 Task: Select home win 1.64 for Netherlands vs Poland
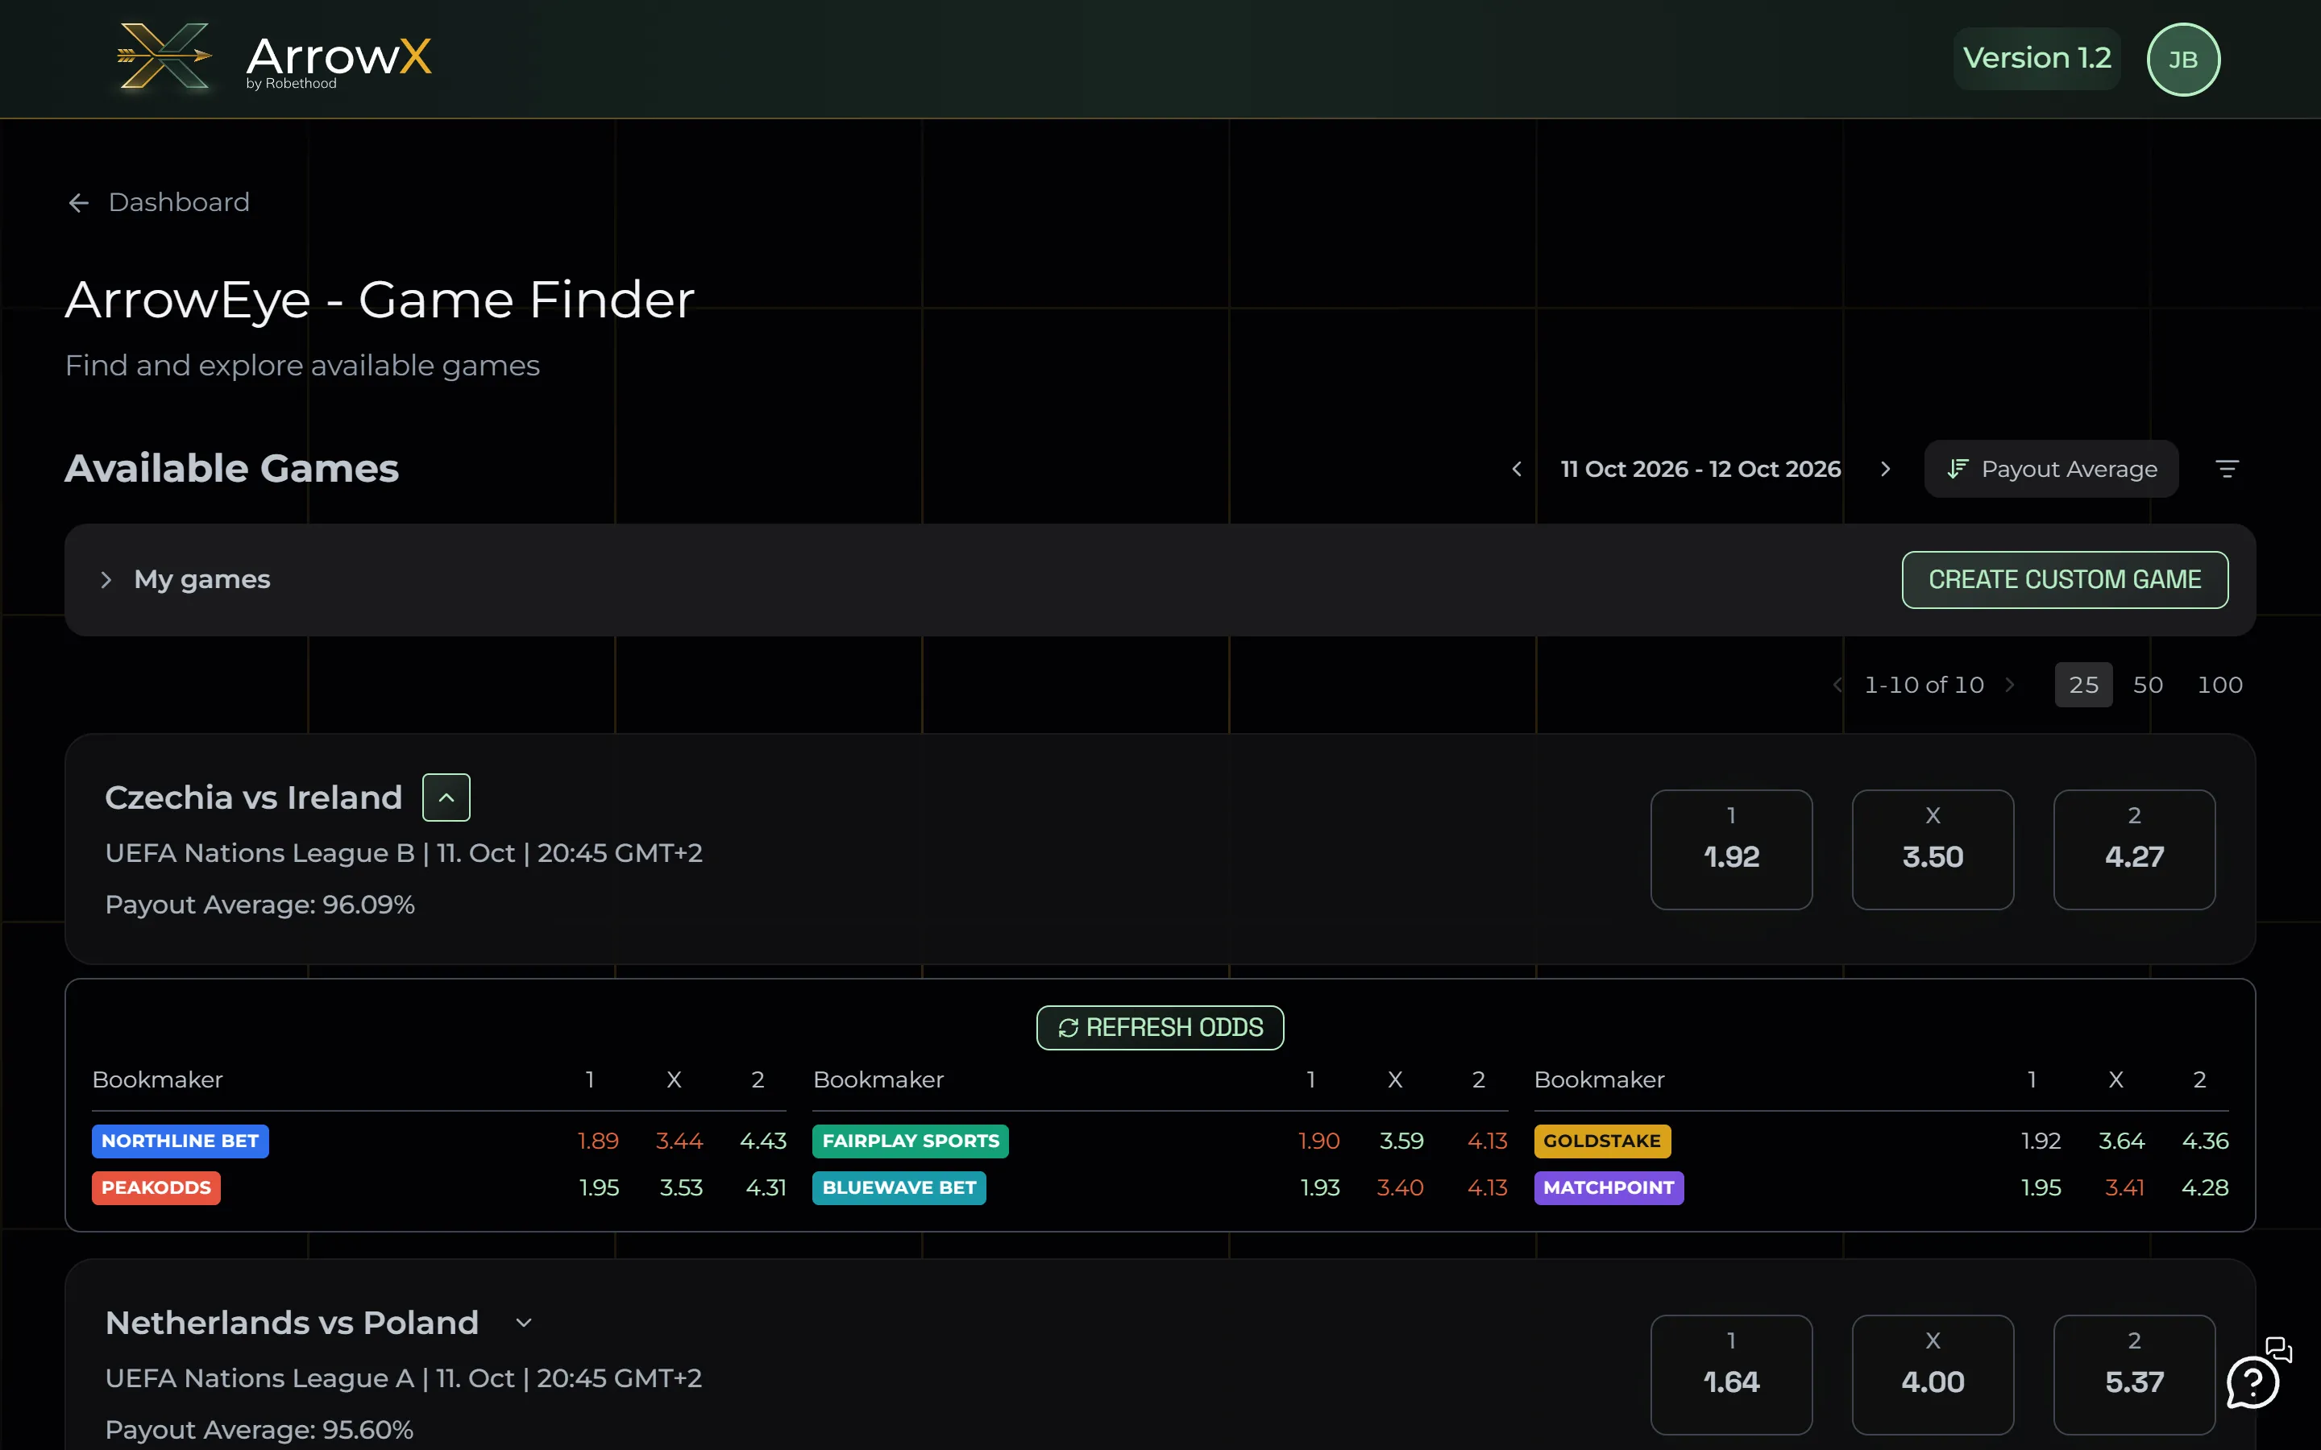[1731, 1375]
